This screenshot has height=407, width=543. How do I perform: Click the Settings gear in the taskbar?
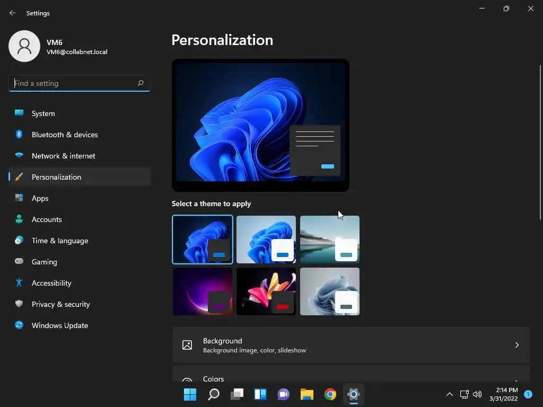tap(354, 394)
